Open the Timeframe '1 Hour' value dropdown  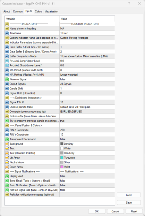point(87,33)
